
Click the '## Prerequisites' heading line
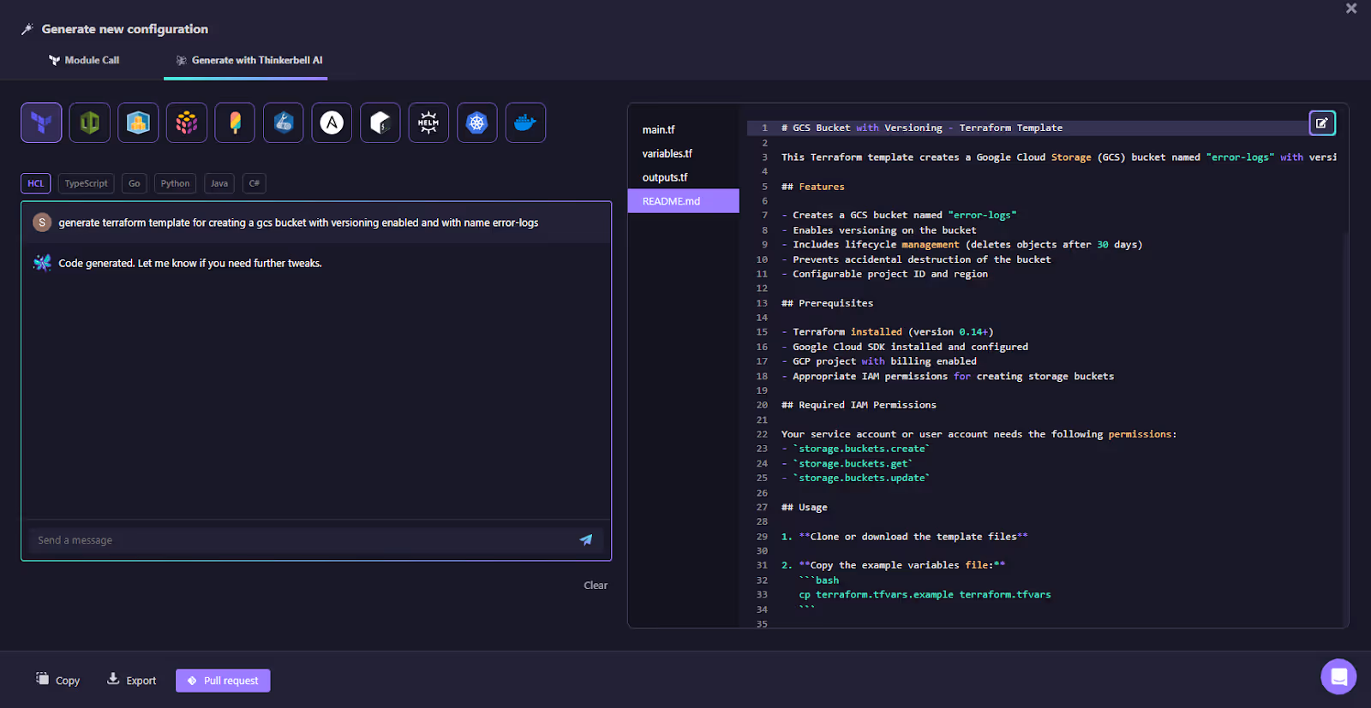828,303
